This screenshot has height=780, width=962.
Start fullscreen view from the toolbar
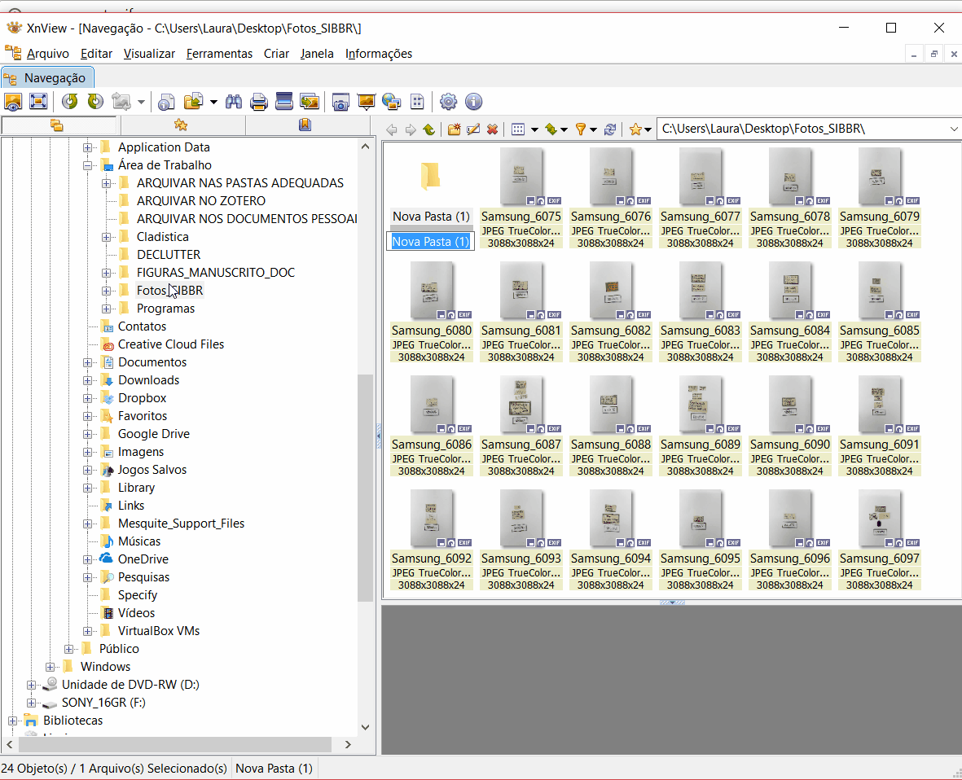[38, 101]
